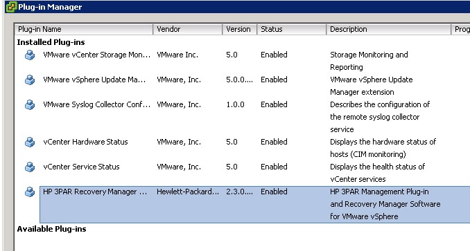Click the Enabled status of vCenter Service Status

274,167
